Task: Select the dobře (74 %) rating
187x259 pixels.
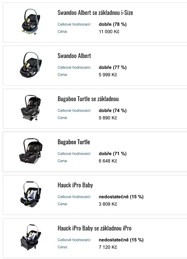Action: (112, 110)
